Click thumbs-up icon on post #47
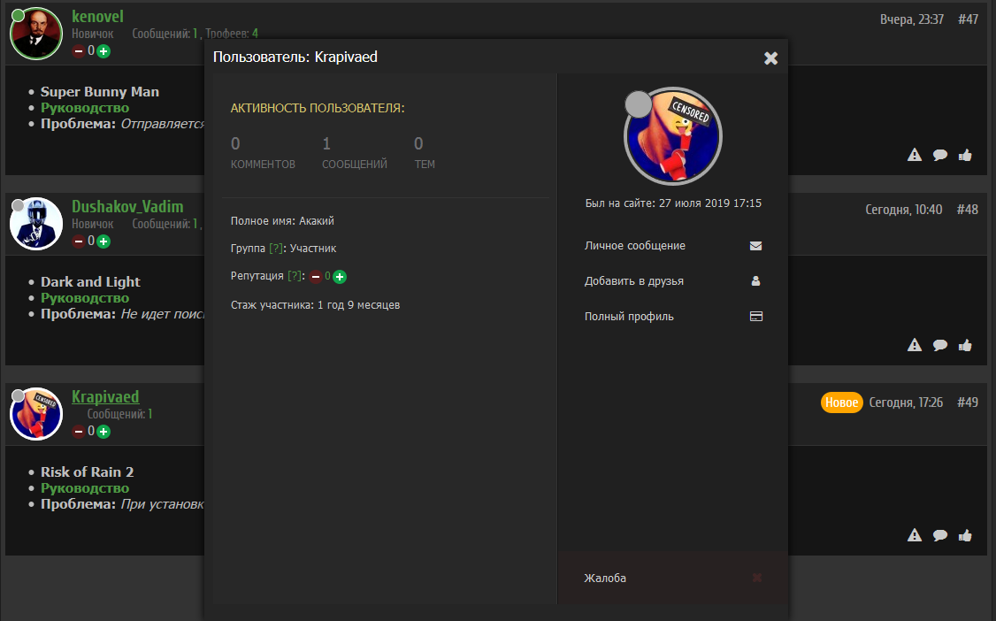Screen dimensions: 996x621 pyautogui.click(x=965, y=155)
